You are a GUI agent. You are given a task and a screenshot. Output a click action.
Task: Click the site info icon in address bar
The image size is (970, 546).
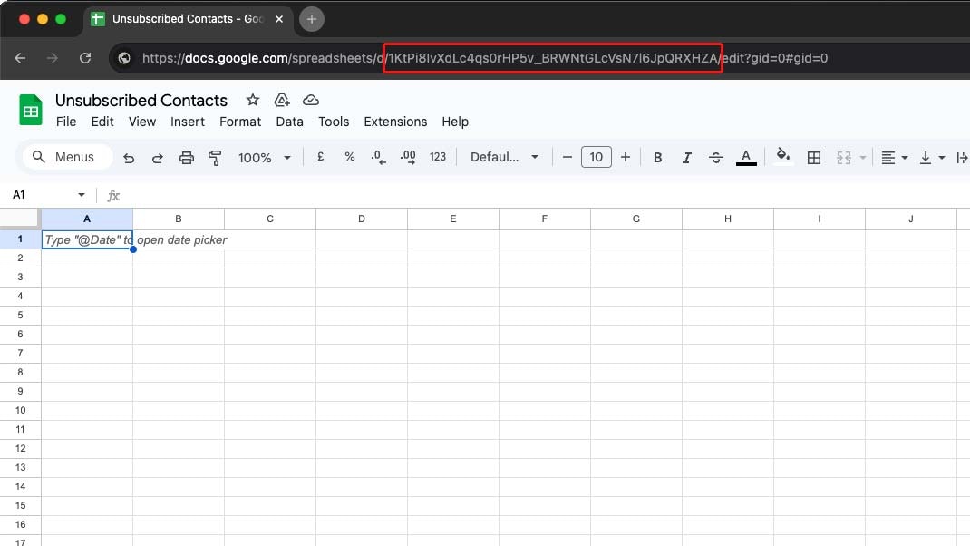124,58
